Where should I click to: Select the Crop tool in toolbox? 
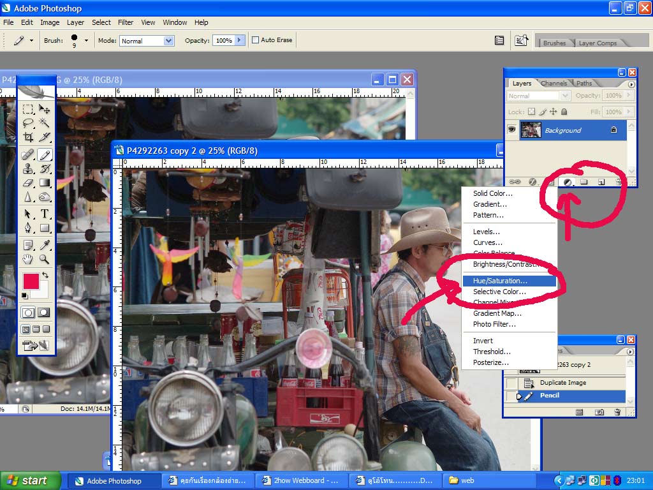(x=28, y=137)
